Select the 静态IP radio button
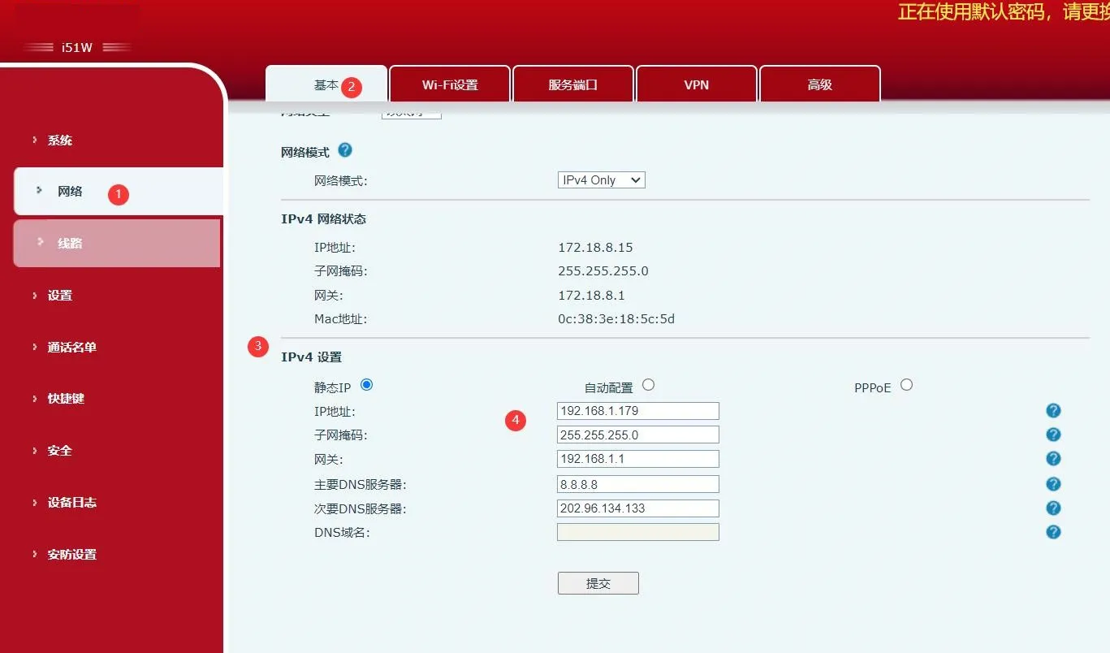1110x653 pixels. click(366, 384)
